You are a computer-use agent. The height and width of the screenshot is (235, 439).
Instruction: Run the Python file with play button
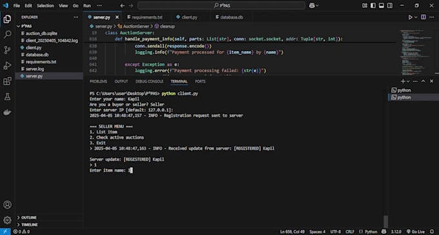tap(410, 17)
